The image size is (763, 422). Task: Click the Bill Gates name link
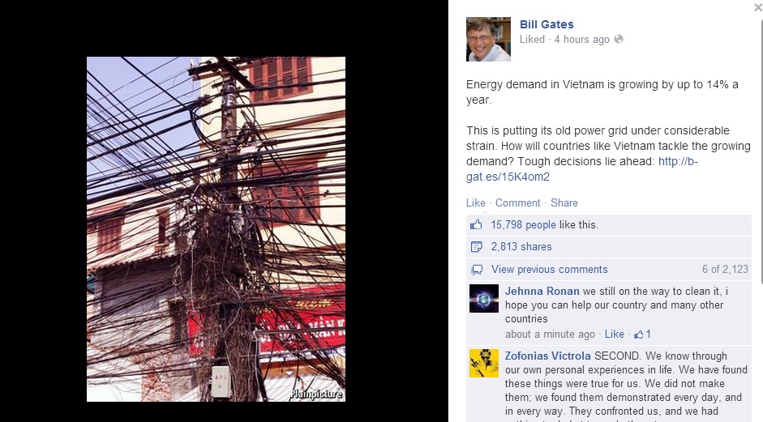click(x=547, y=24)
